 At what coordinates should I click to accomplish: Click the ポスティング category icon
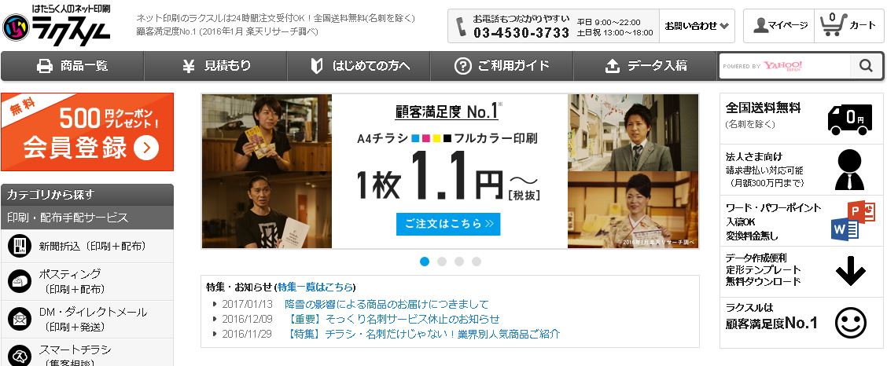coord(20,281)
